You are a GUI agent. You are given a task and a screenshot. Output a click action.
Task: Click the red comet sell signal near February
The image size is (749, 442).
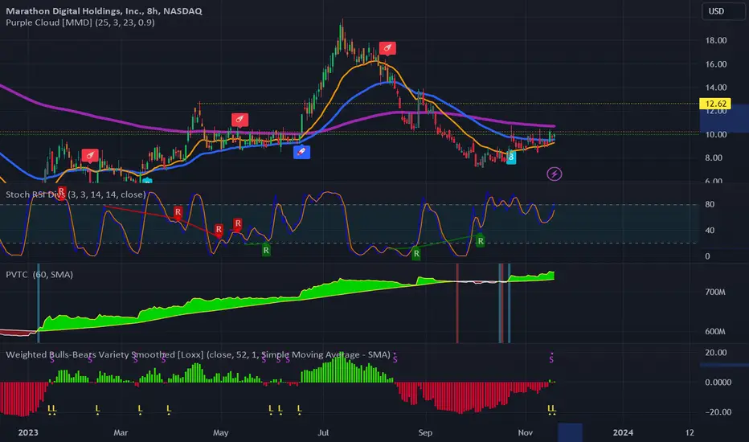90,155
